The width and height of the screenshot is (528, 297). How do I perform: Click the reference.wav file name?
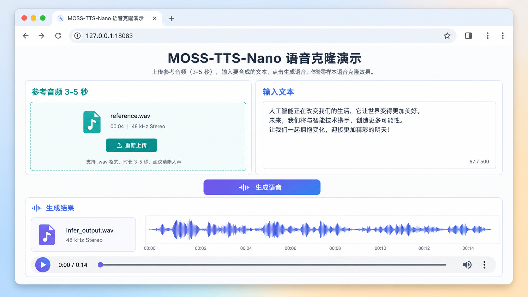(130, 116)
